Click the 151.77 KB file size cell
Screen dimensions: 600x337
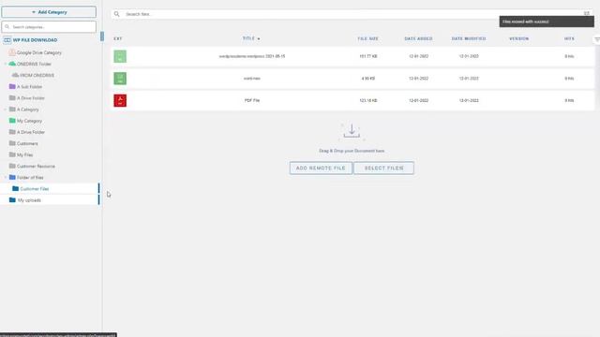click(368, 56)
